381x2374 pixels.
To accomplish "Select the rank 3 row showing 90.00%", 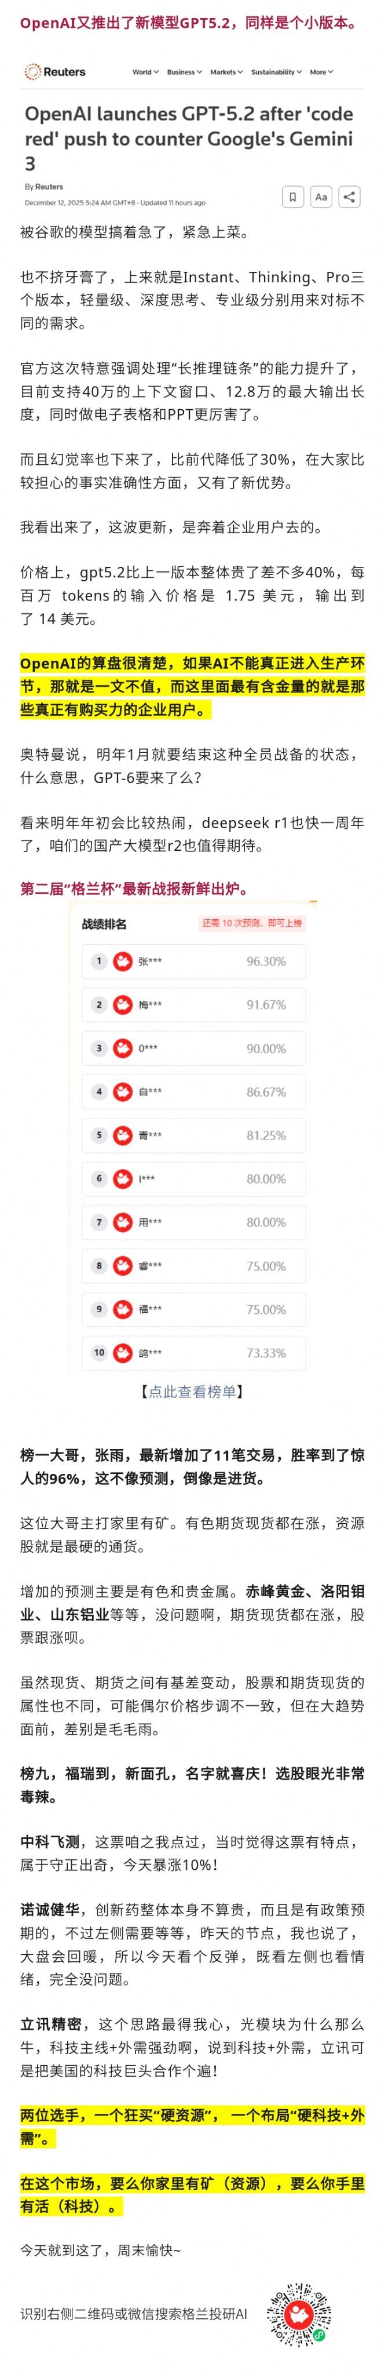I will pos(193,1048).
